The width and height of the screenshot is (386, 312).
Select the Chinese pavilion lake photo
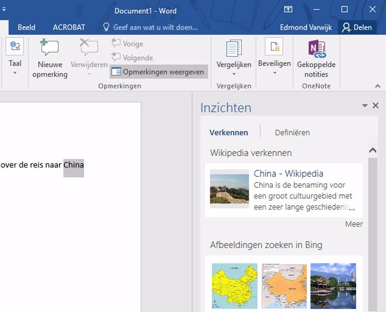coord(333,286)
